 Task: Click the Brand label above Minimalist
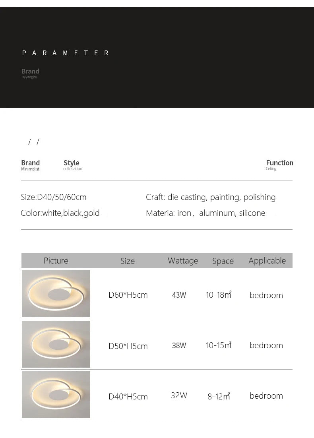tap(31, 163)
